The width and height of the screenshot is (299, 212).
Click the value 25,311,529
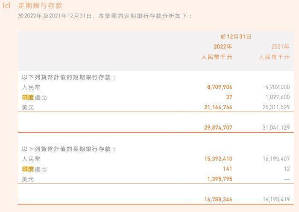pyautogui.click(x=276, y=107)
